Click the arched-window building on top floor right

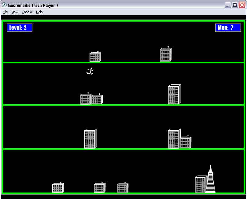pos(166,54)
